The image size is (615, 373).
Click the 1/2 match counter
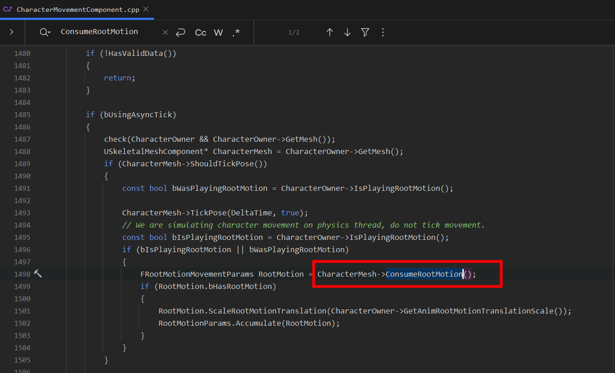[294, 33]
